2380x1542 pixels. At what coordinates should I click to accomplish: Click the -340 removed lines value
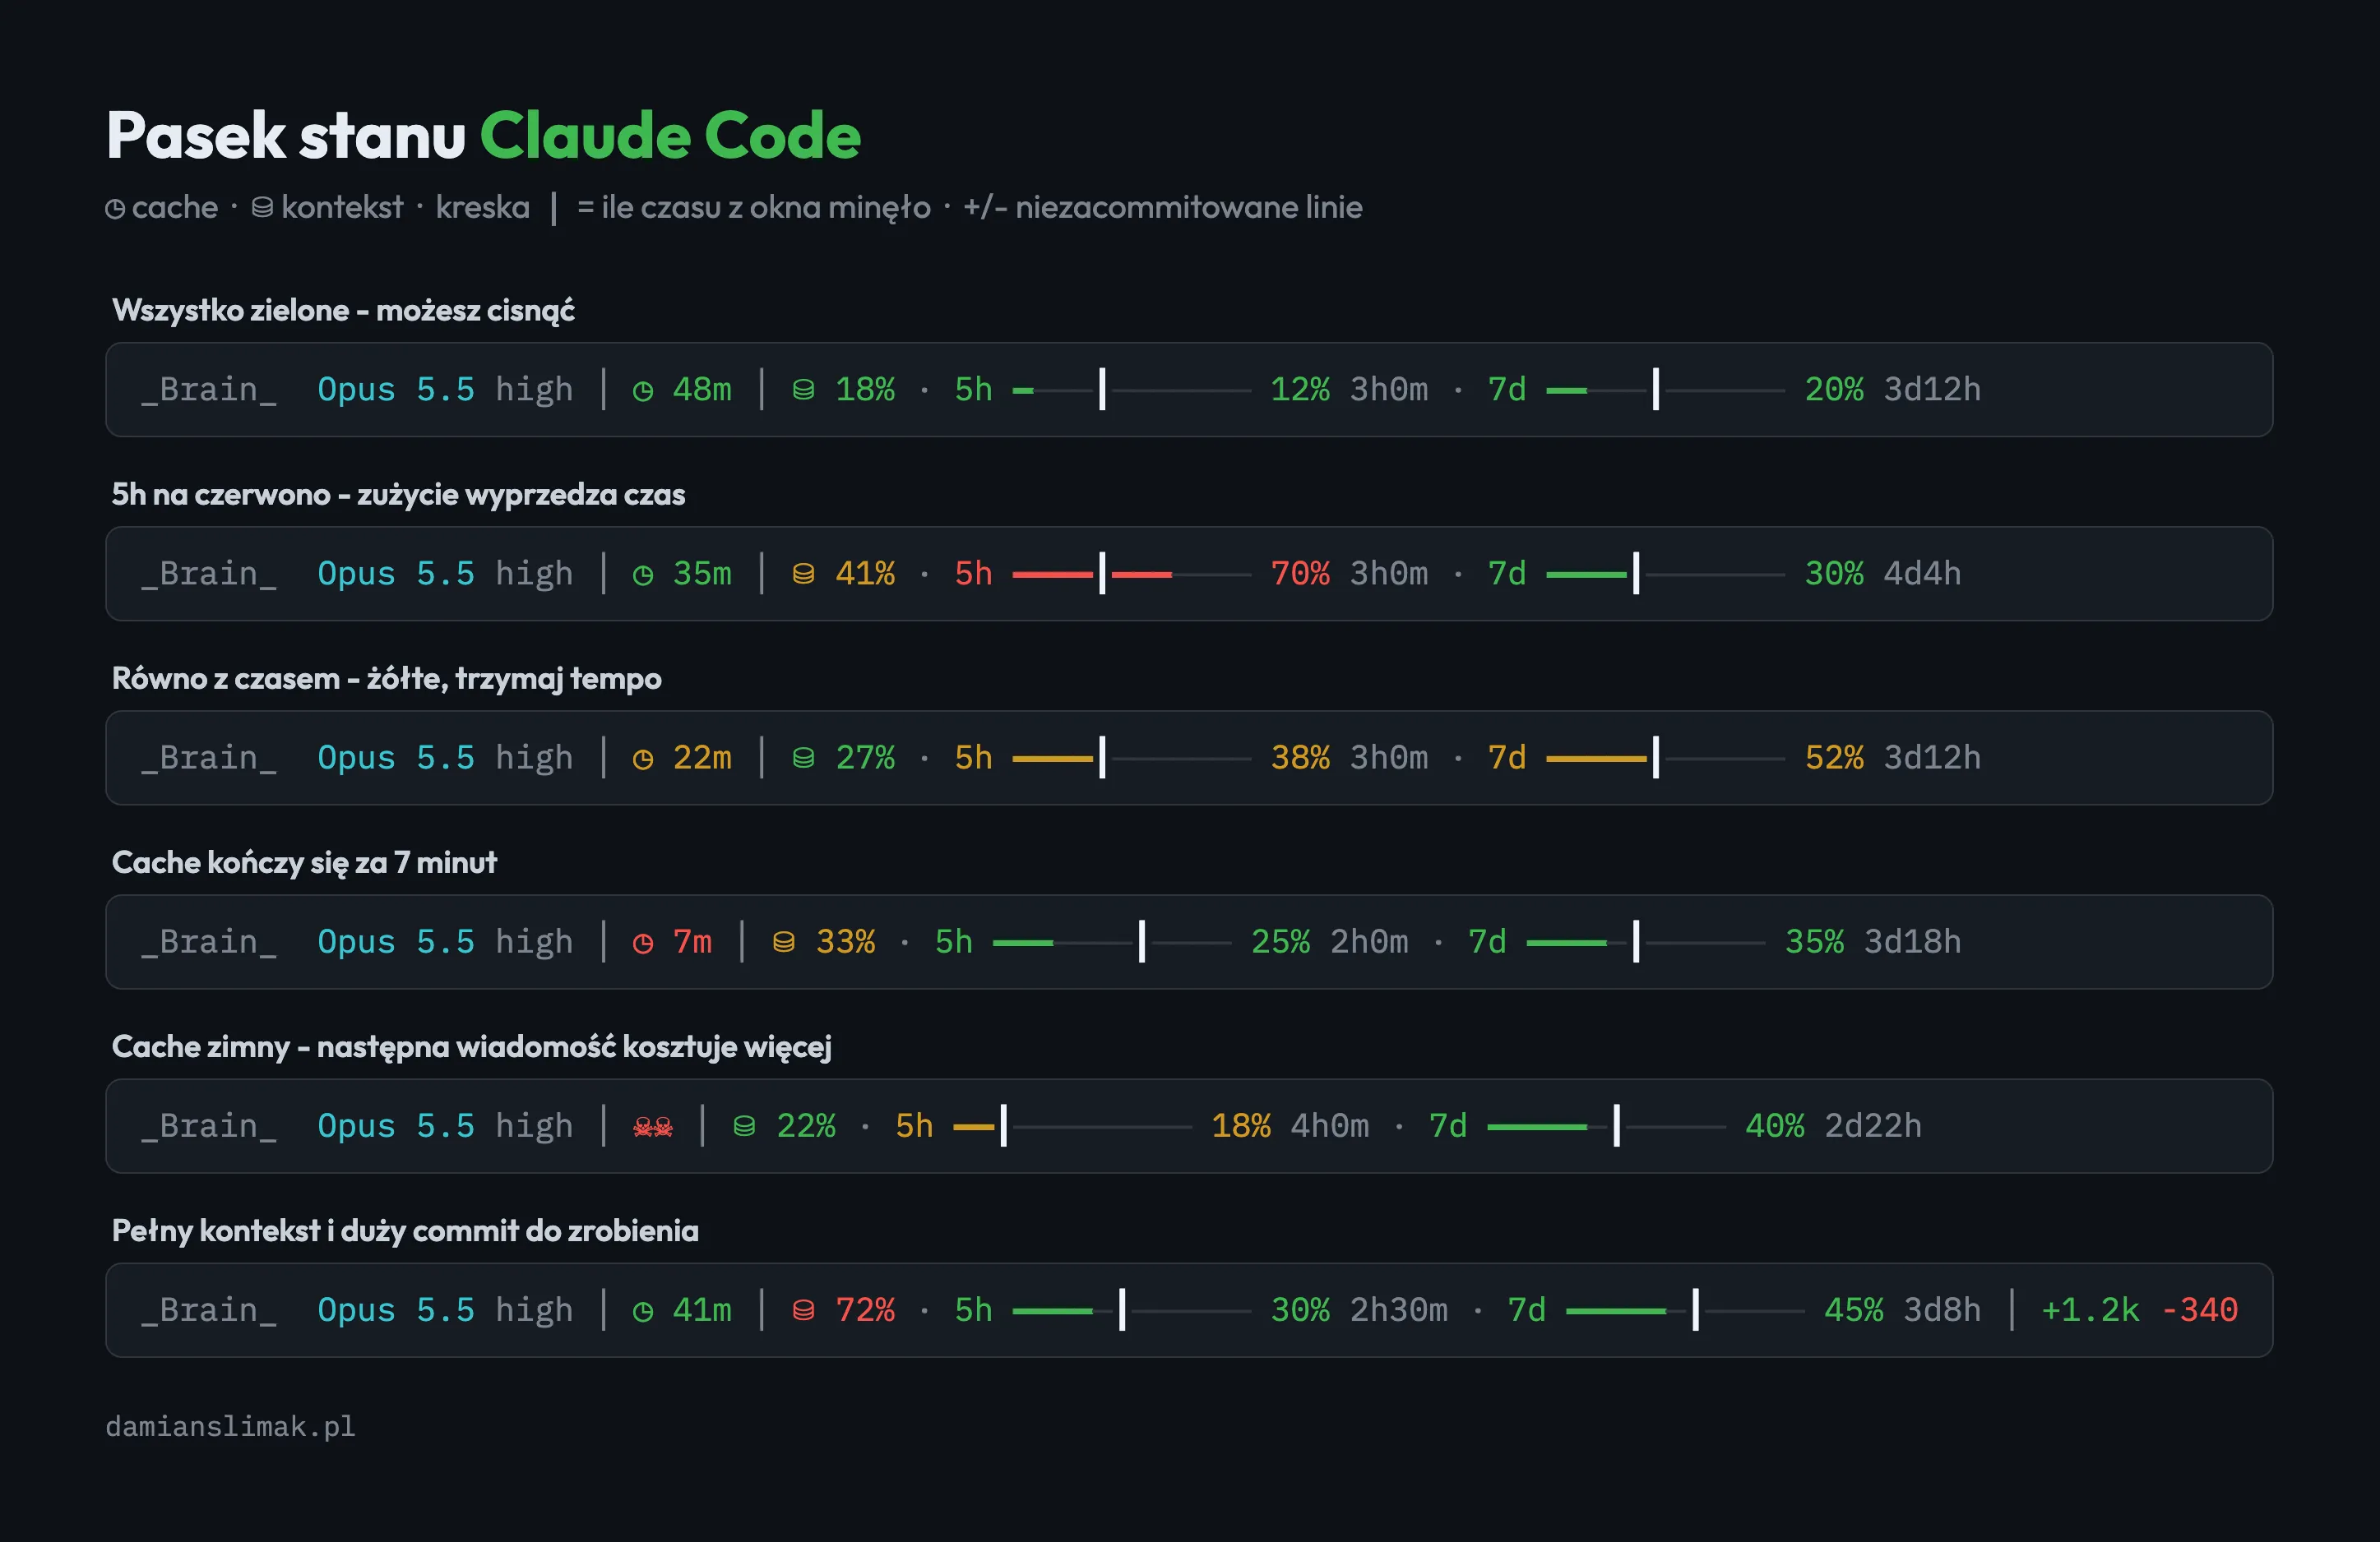click(2199, 1310)
